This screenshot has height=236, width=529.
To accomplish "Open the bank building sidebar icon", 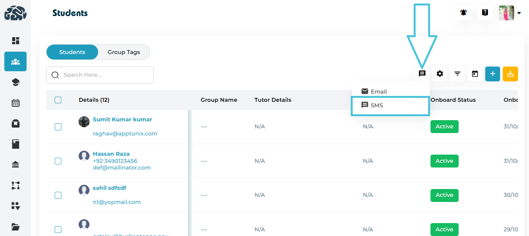I will click(16, 165).
